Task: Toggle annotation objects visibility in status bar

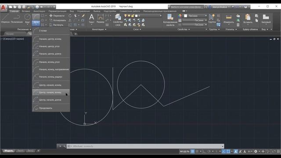Action: coord(236,151)
